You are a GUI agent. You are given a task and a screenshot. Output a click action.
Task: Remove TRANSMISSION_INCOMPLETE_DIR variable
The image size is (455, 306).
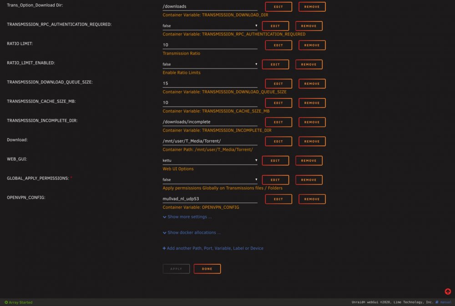coord(312,122)
